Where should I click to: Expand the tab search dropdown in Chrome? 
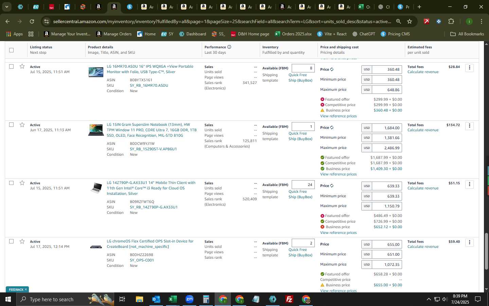coord(6,7)
